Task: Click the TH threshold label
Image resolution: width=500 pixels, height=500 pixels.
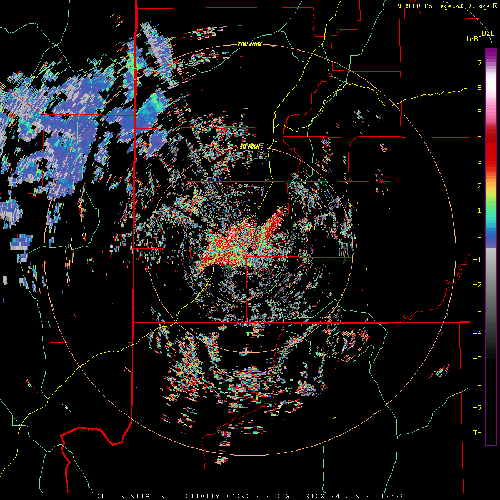Action: point(477,433)
